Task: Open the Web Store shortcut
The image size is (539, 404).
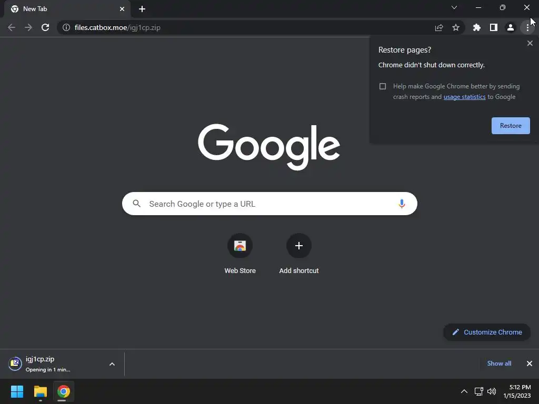Action: click(x=240, y=254)
